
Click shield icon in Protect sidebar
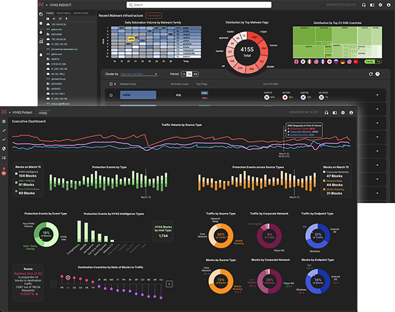[4, 148]
